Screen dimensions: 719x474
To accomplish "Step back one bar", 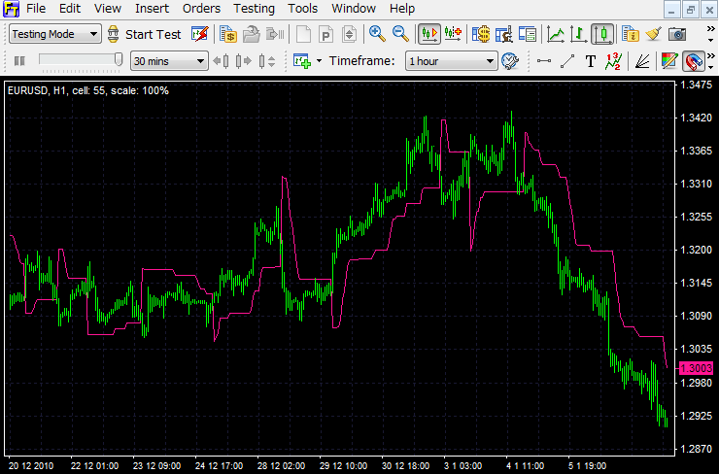I will pyautogui.click(x=222, y=61).
